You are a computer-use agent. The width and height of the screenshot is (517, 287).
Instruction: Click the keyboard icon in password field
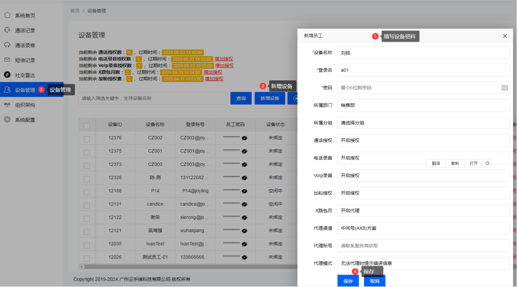[505, 88]
